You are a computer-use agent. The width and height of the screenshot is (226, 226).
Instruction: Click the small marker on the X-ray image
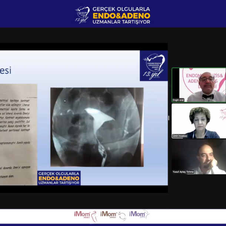click(64, 100)
